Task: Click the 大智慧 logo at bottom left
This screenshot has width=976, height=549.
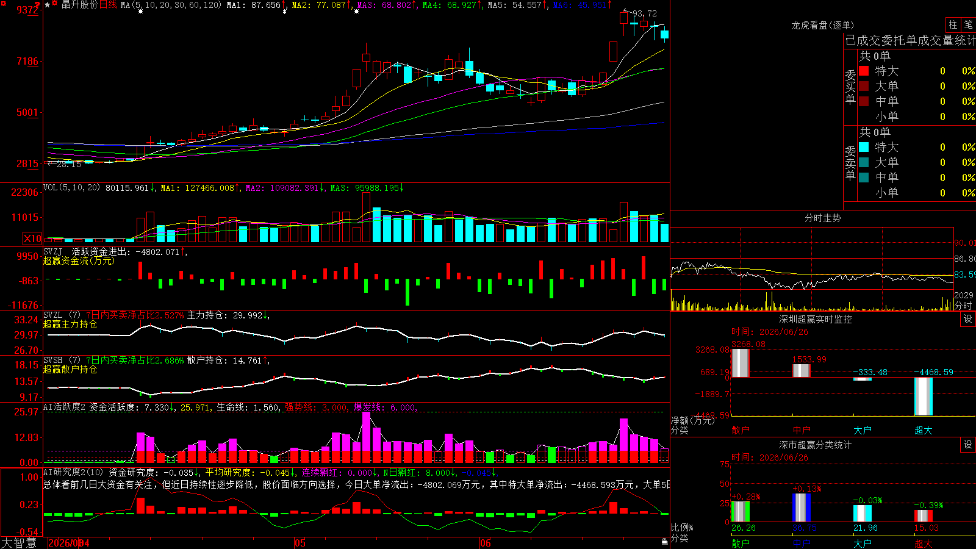Action: pos(19,543)
